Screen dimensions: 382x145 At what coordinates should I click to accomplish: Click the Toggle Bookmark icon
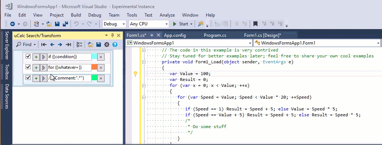click(x=255, y=24)
